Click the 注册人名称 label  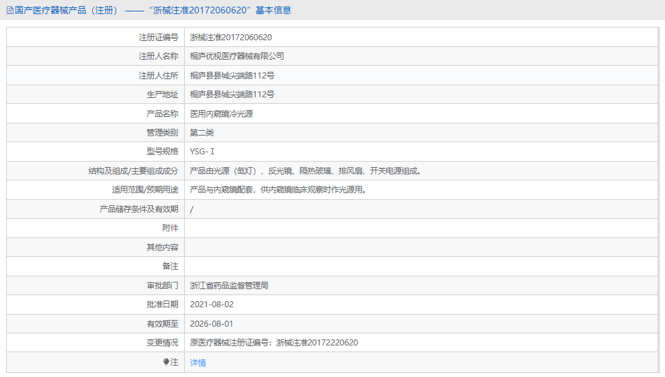tap(159, 56)
